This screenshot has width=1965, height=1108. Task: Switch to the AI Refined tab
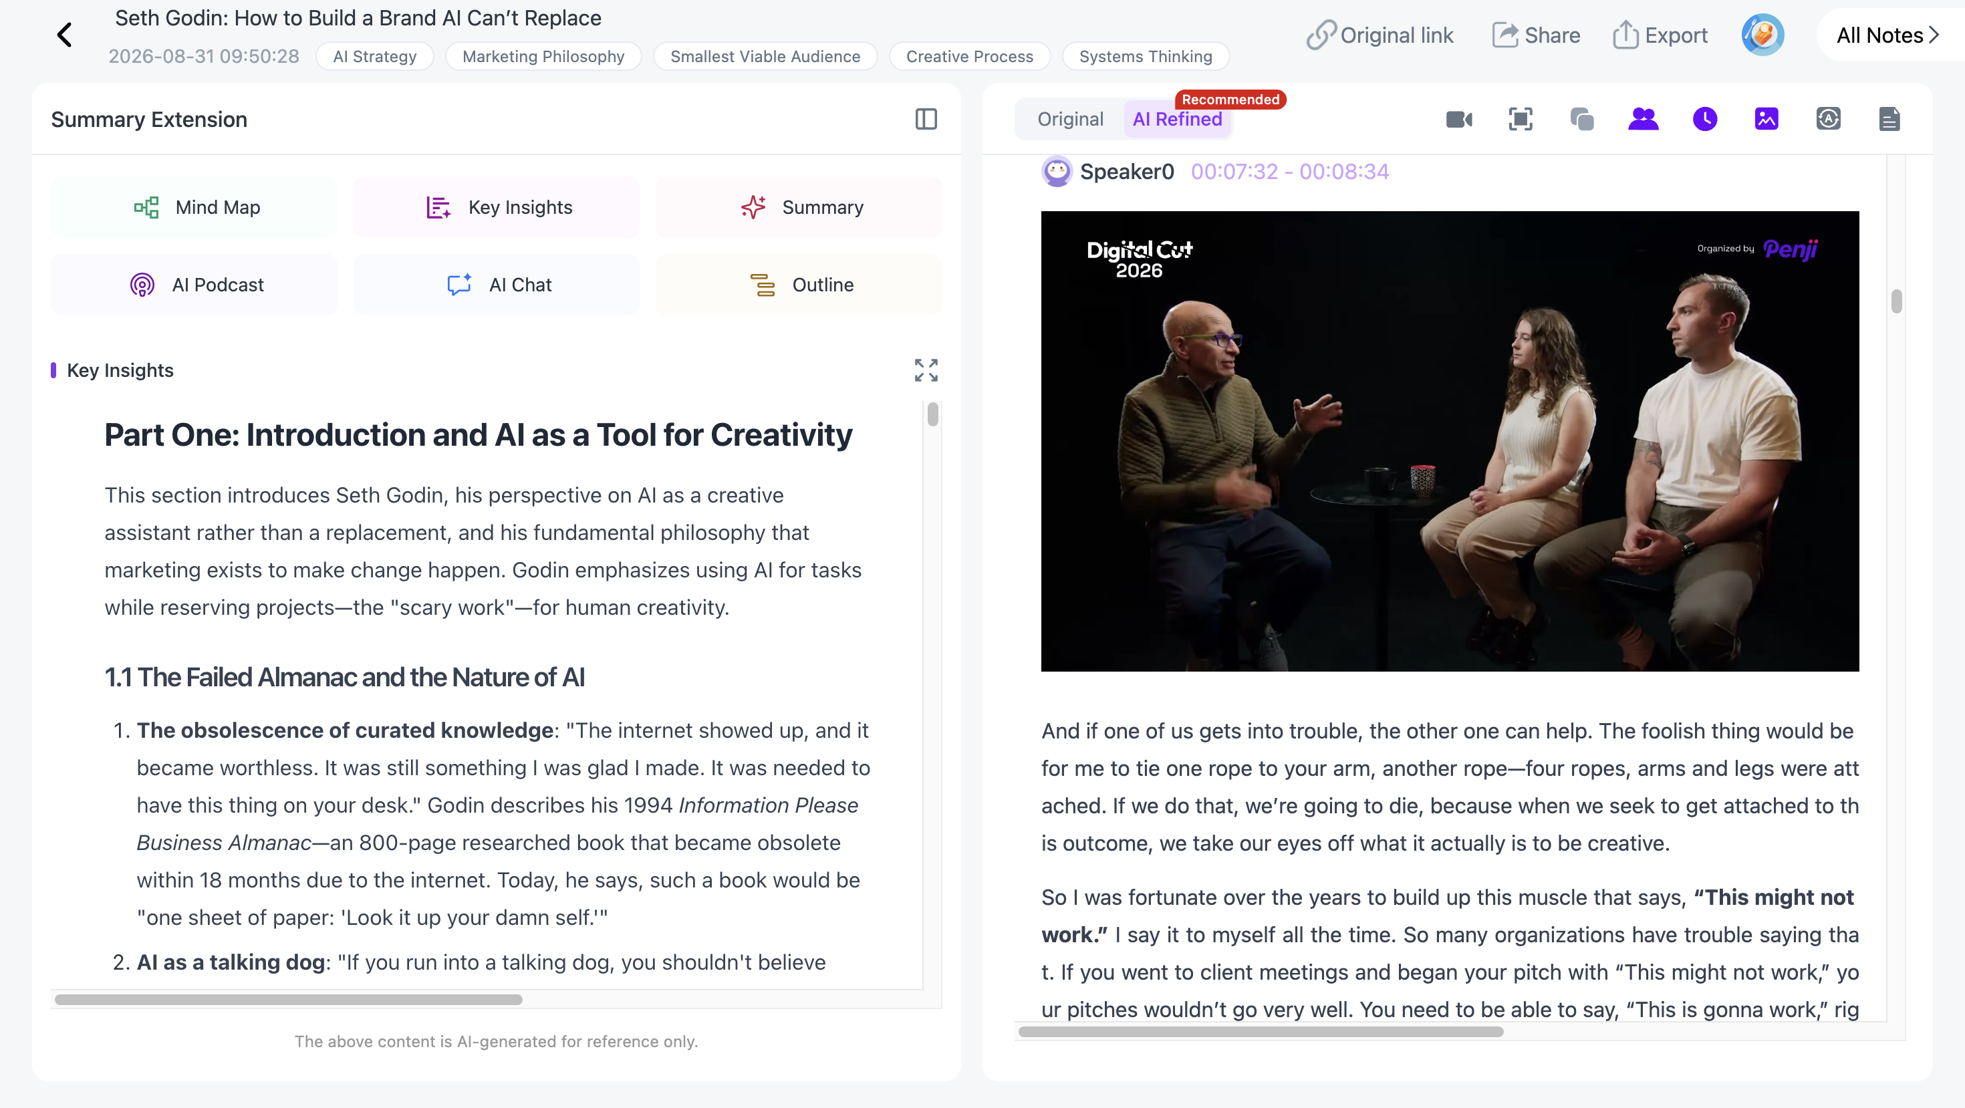pyautogui.click(x=1177, y=120)
